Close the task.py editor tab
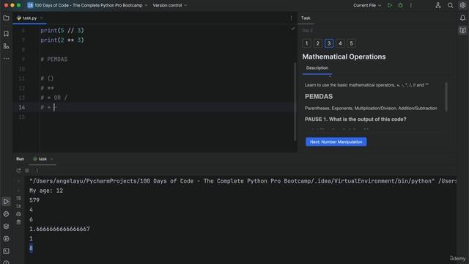 coord(42,18)
